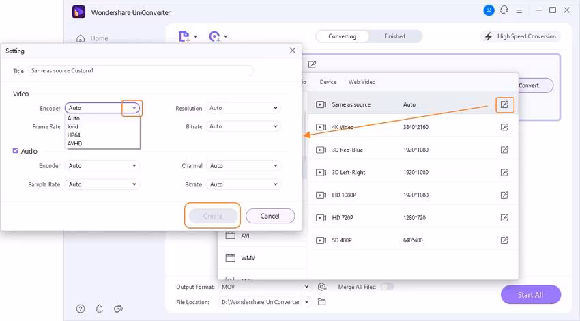Edit the SD 480P preset
Image resolution: width=580 pixels, height=321 pixels.
click(x=504, y=240)
